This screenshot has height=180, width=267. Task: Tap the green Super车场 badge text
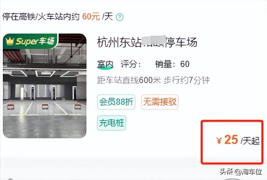coord(35,41)
